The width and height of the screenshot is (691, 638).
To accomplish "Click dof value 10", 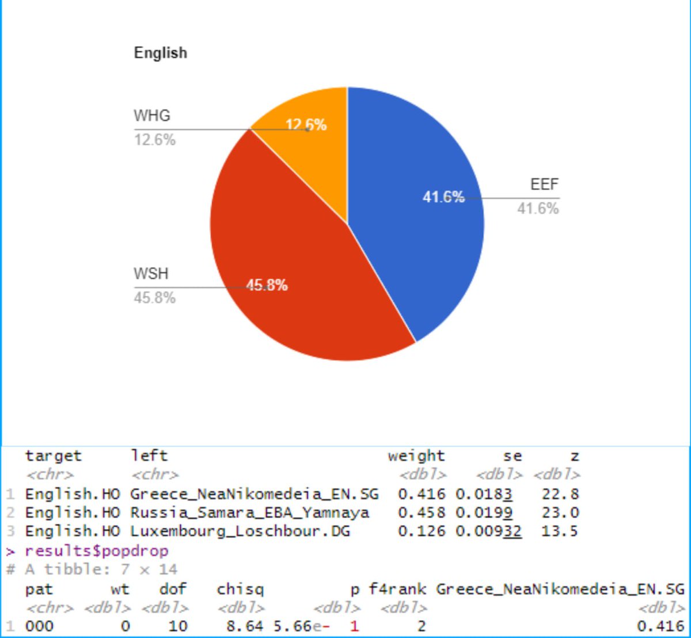I will [178, 626].
